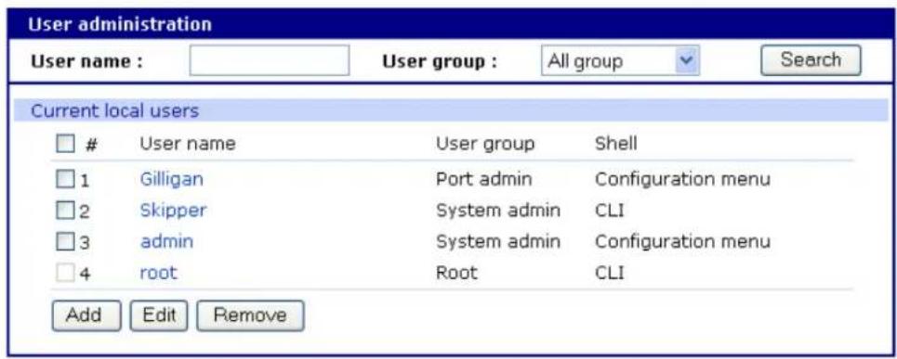The width and height of the screenshot is (897, 359).
Task: Click the disabled checkbox for user root
Action: 65,274
